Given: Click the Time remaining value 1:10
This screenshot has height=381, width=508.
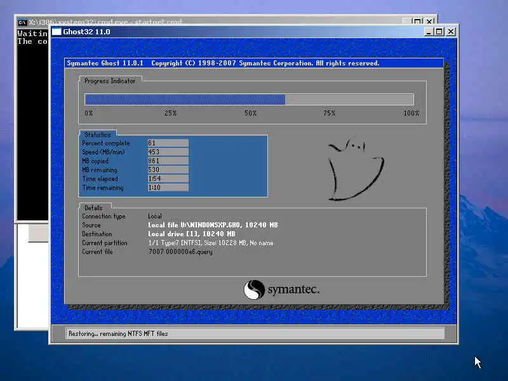Looking at the screenshot, I should point(168,187).
